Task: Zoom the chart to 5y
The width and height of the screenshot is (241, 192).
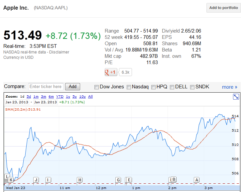Action: point(74,97)
